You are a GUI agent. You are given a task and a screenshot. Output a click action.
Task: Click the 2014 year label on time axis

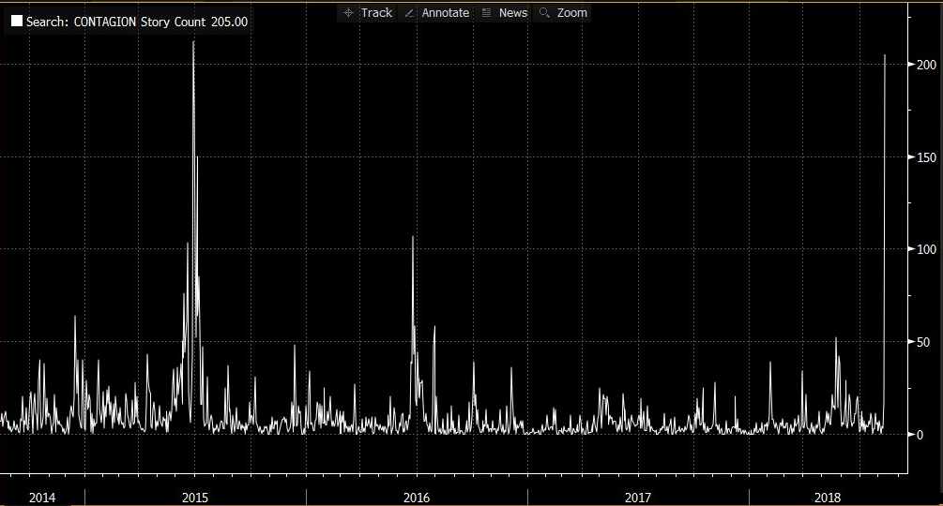42,498
